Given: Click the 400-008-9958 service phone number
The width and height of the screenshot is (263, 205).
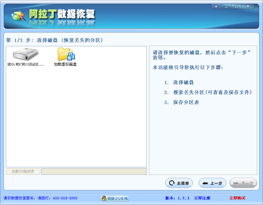Looking at the screenshot, I should pyautogui.click(x=65, y=198).
